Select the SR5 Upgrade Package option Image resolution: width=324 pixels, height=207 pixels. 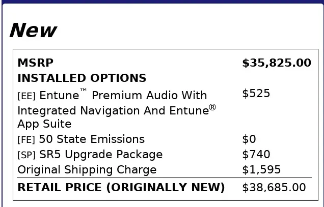click(x=101, y=155)
